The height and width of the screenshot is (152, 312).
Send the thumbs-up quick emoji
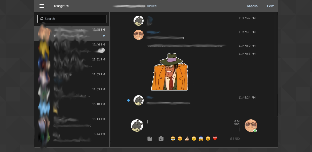click(x=186, y=138)
